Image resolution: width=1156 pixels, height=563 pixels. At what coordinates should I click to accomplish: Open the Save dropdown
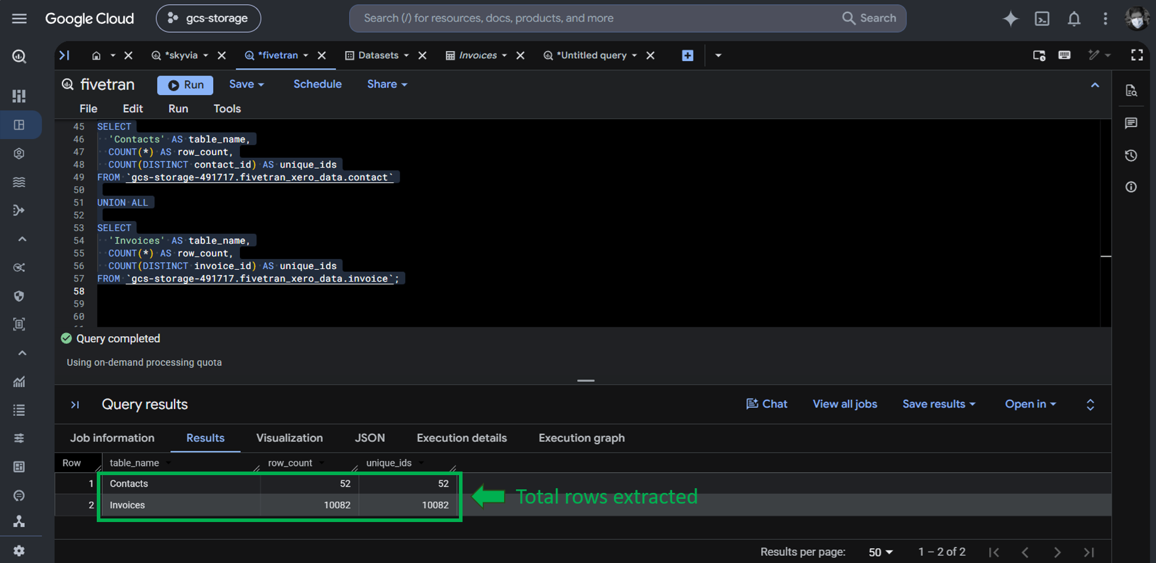[246, 84]
